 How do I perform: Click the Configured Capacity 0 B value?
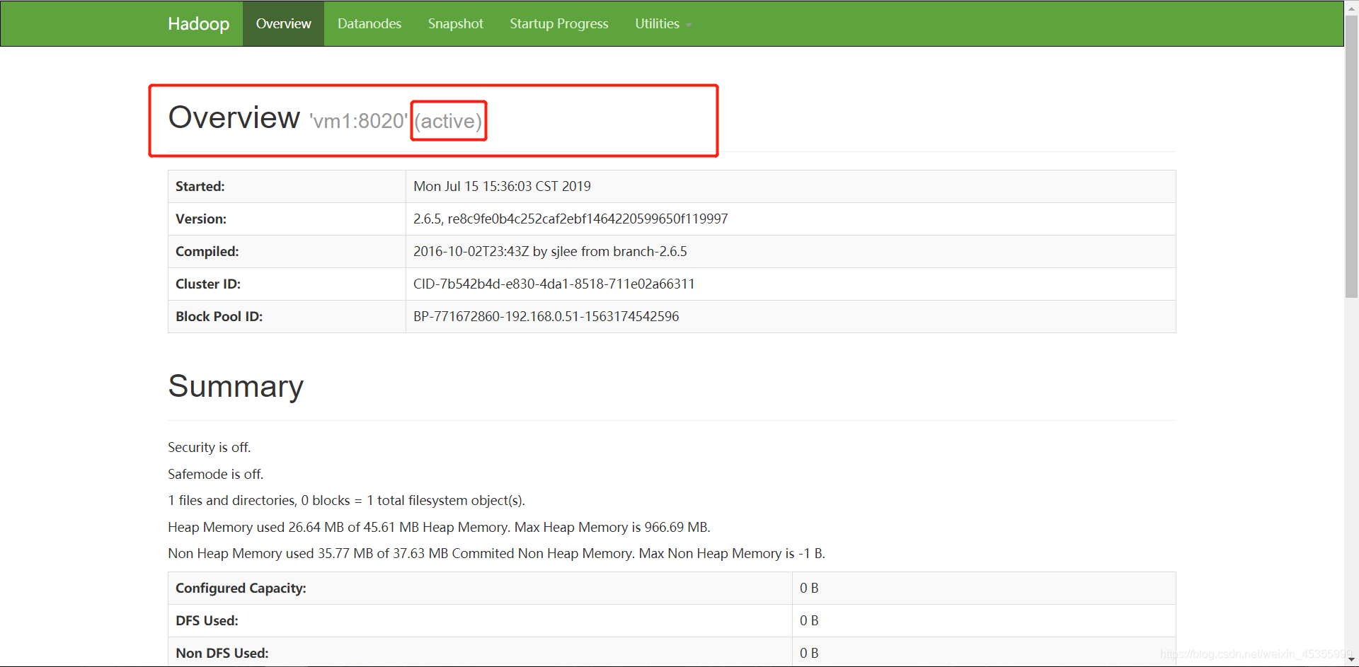click(809, 588)
